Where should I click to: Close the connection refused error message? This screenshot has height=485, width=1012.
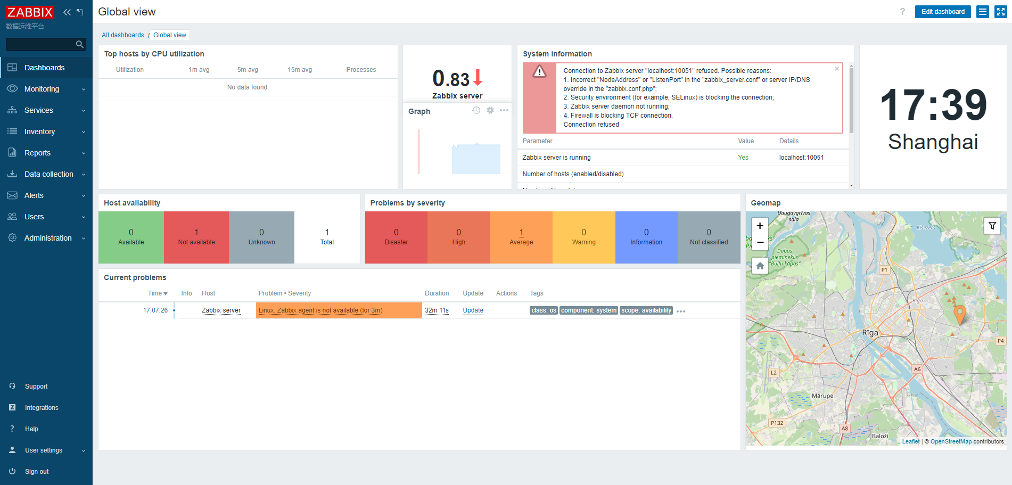pyautogui.click(x=837, y=69)
